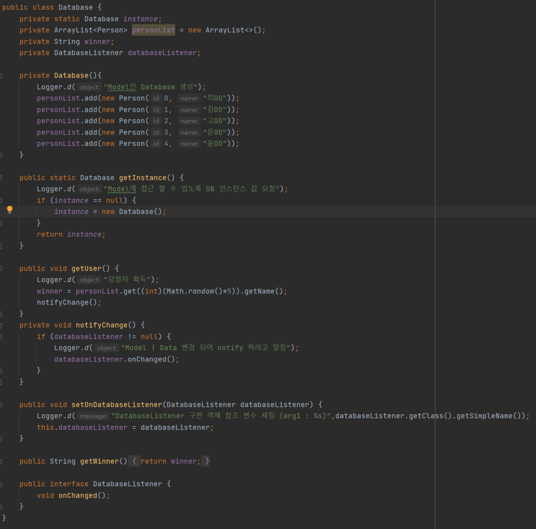536x529 pixels.
Task: Click the name: hint before "문OO"
Action: click(x=189, y=132)
